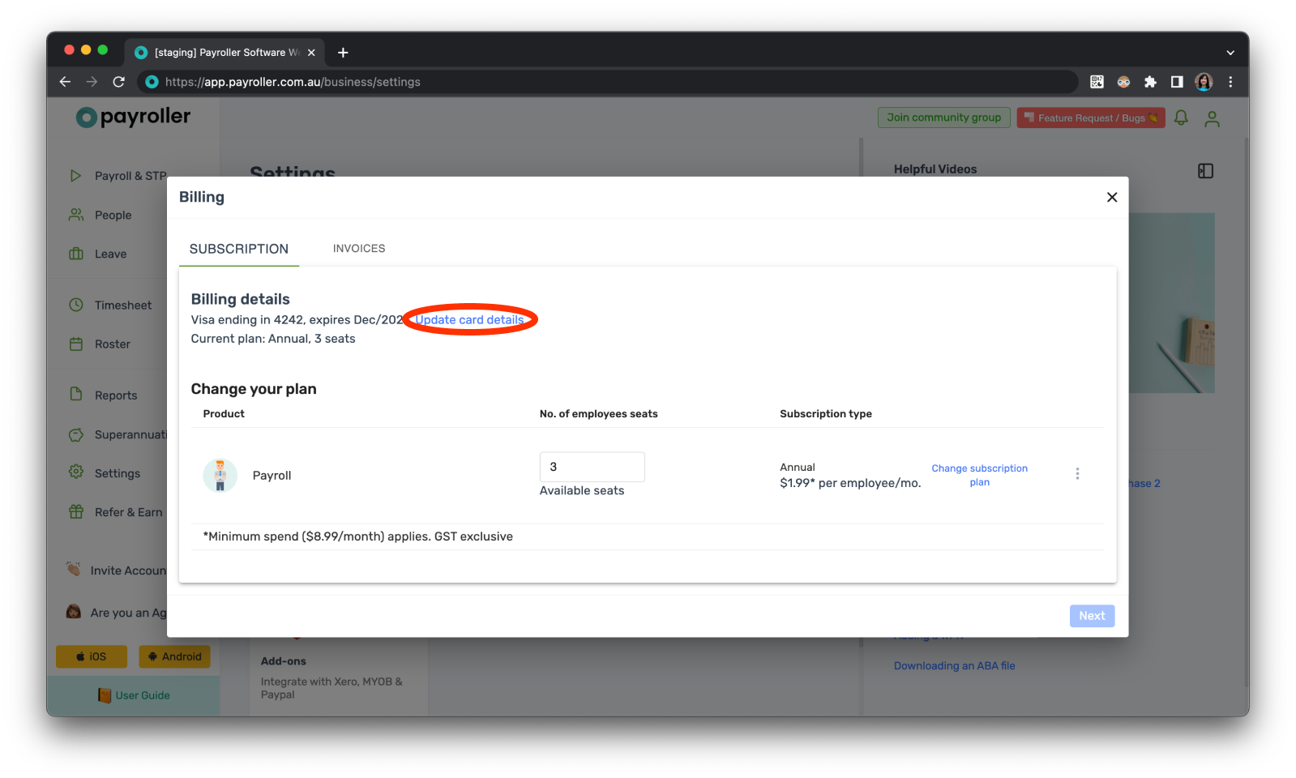
Task: Focus the employee seats number field
Action: [x=592, y=467]
